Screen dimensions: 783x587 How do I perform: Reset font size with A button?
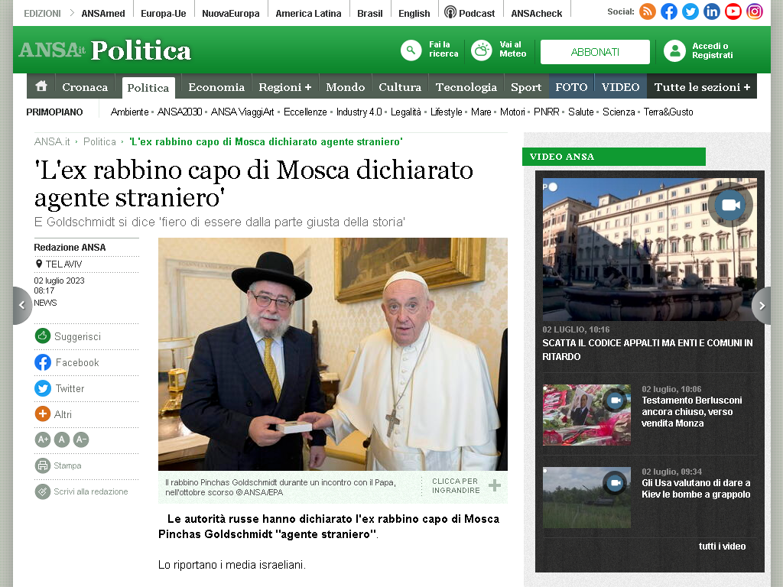62,439
